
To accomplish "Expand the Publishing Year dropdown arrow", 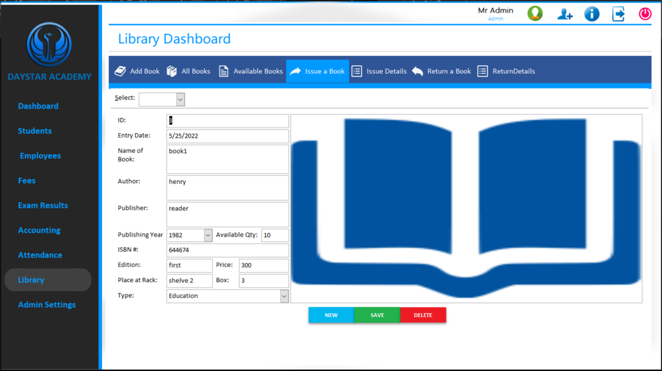I will (x=207, y=235).
